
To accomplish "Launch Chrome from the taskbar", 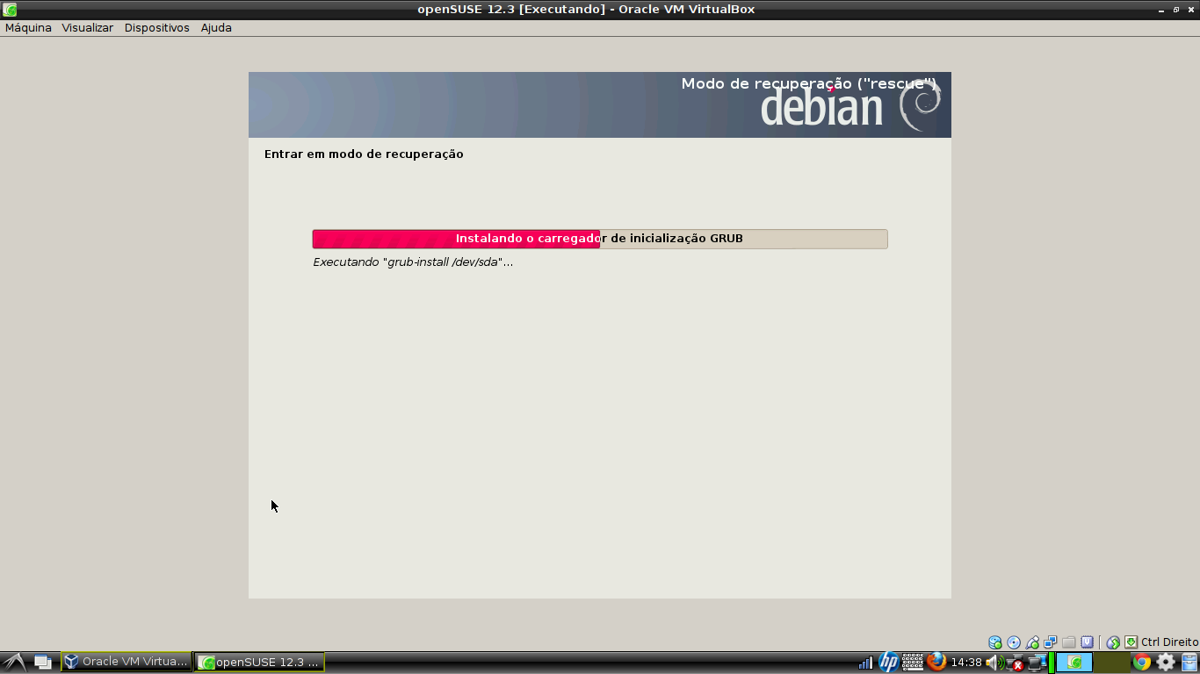I will [x=1141, y=662].
